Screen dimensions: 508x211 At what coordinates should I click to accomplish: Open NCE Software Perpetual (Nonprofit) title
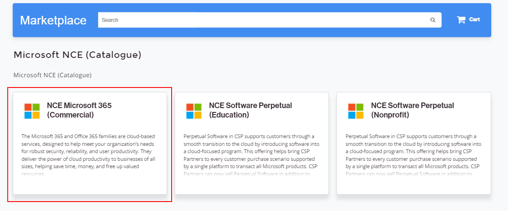click(412, 110)
